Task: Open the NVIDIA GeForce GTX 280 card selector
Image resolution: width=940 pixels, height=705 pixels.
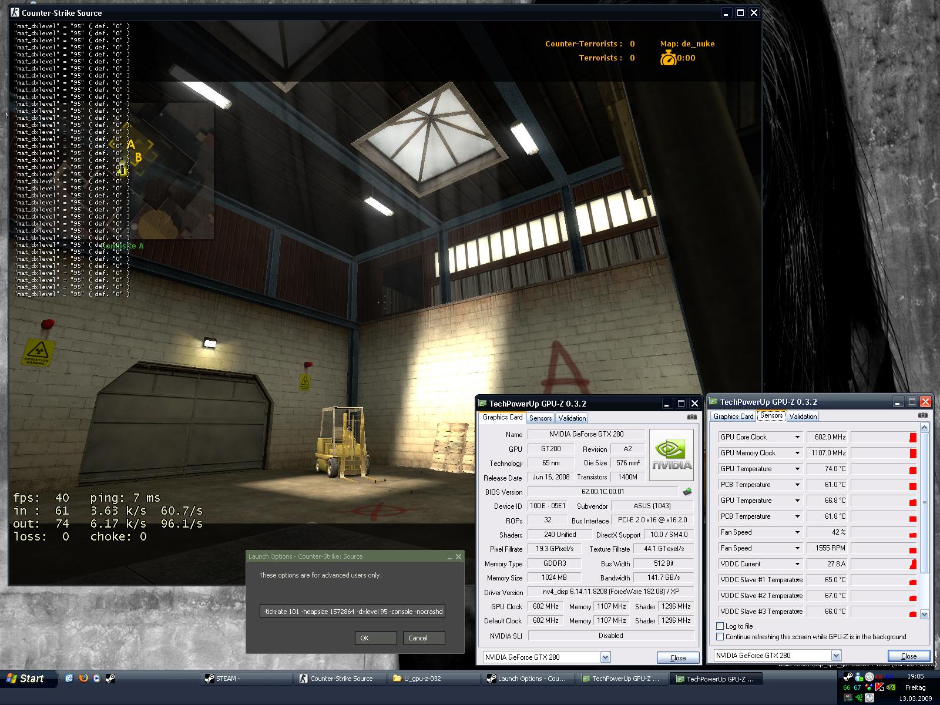Action: point(605,657)
